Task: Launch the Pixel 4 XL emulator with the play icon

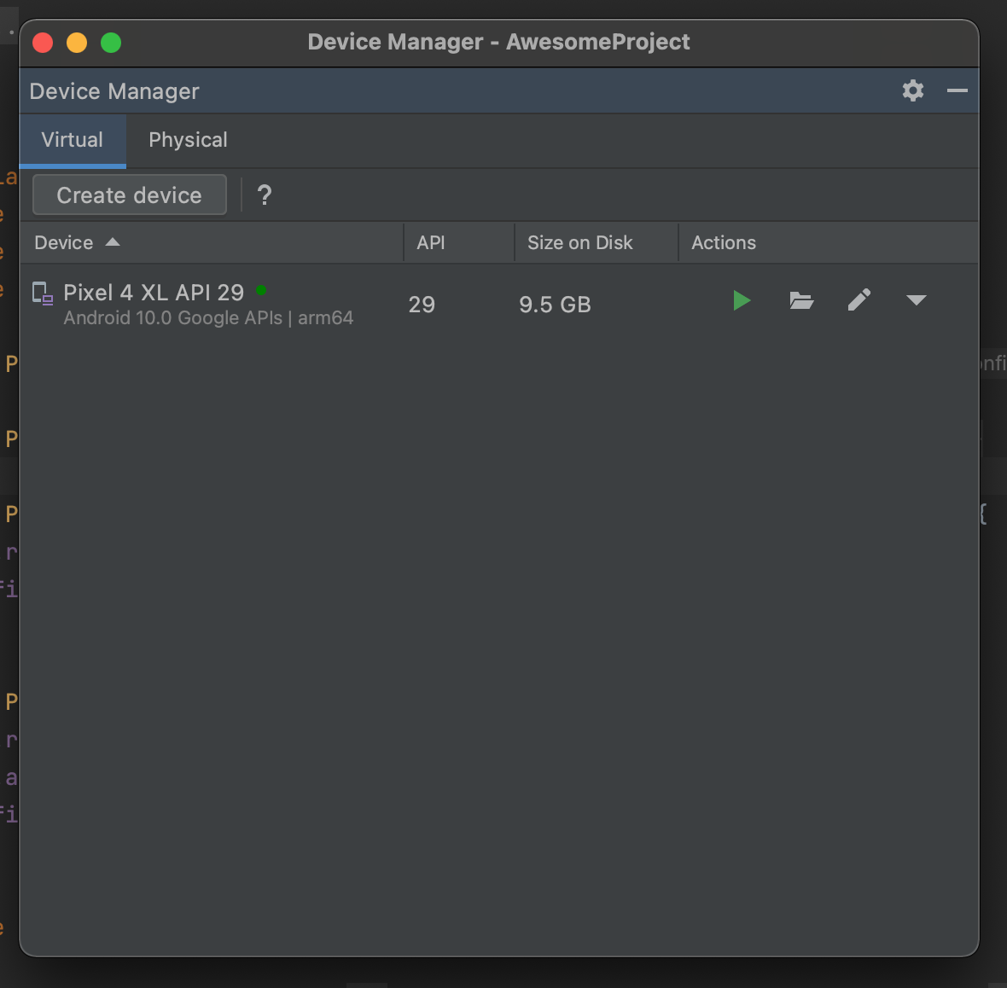Action: click(x=742, y=300)
